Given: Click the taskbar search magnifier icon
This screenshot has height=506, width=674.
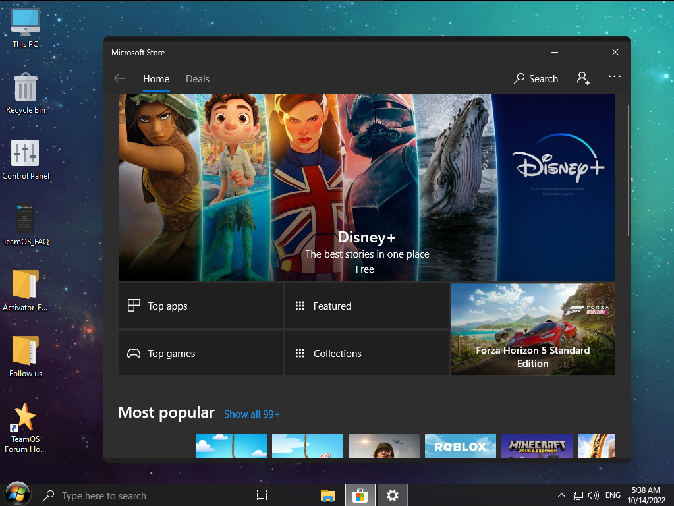Looking at the screenshot, I should (x=49, y=495).
